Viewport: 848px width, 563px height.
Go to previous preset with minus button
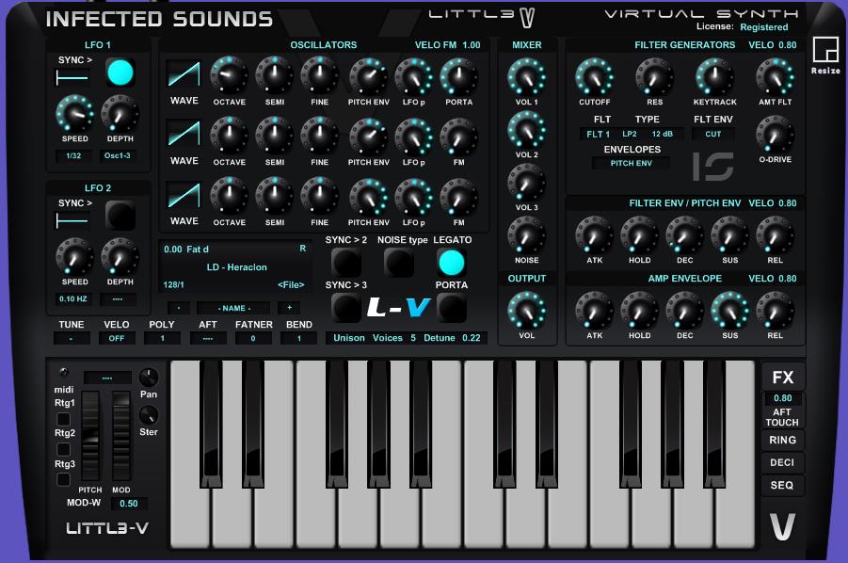(x=179, y=308)
